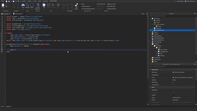This screenshot has height=111, width=197.
Task: Click the StarterGui folder icon
Action: (153, 44)
